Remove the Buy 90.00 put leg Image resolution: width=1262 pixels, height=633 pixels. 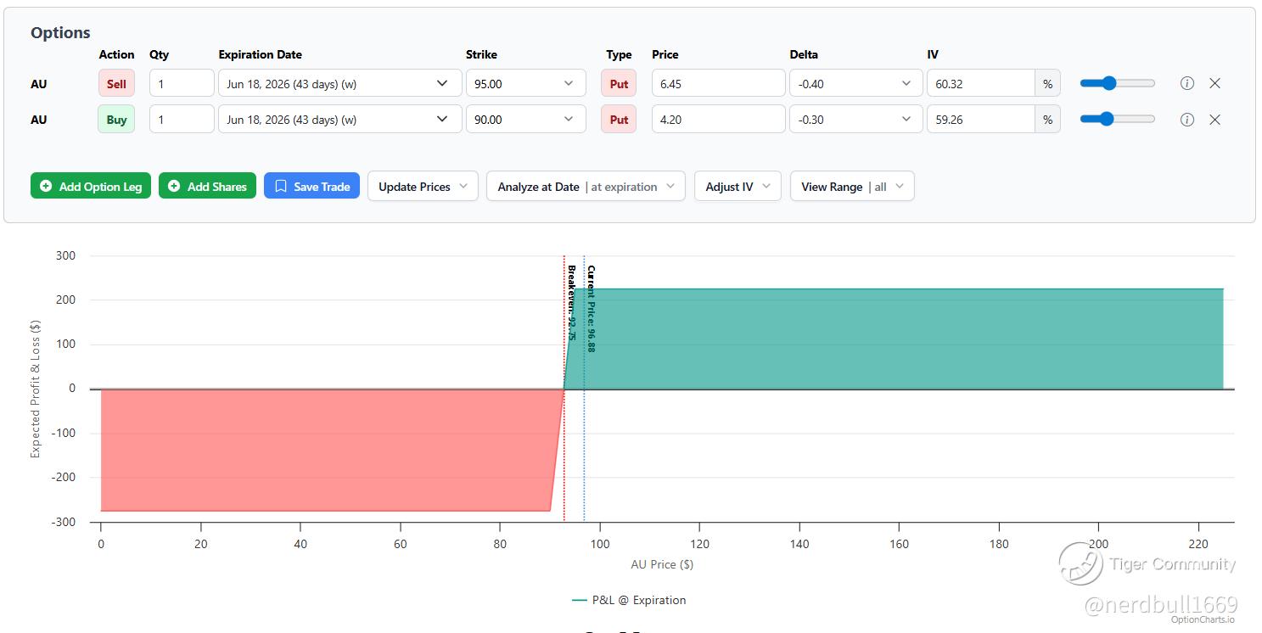(x=1214, y=120)
